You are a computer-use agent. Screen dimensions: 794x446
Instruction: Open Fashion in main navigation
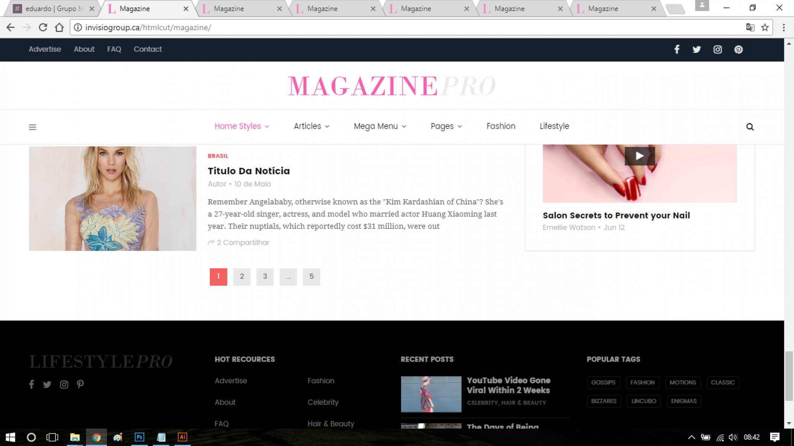click(501, 126)
